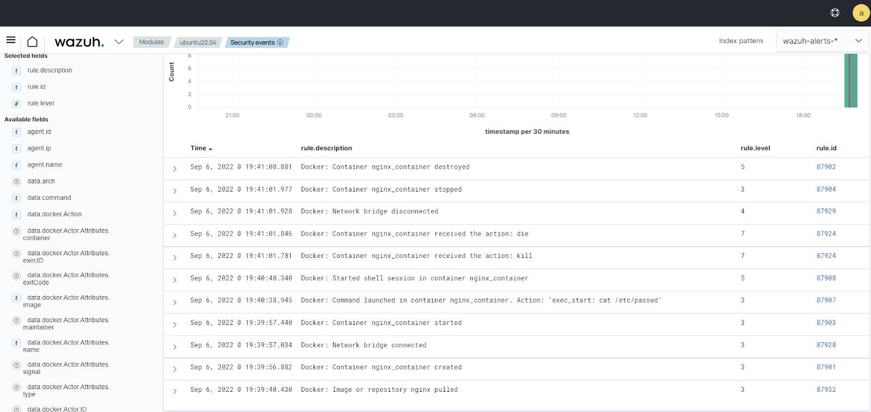Open rule 87928 link
The width and height of the screenshot is (871, 412).
pyautogui.click(x=826, y=345)
